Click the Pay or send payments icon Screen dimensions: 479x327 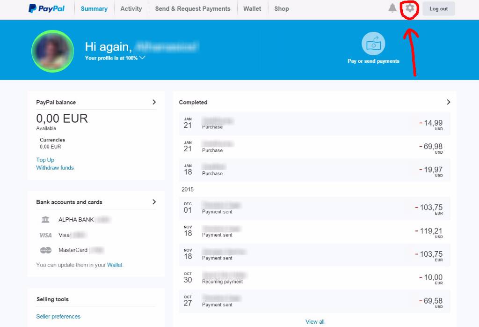(373, 44)
